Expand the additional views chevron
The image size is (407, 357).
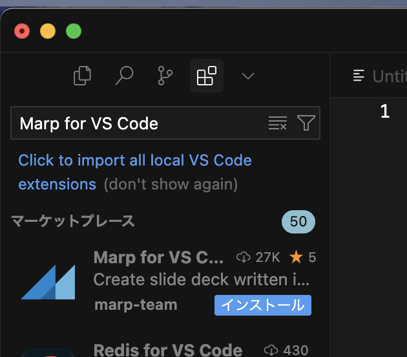pyautogui.click(x=248, y=76)
